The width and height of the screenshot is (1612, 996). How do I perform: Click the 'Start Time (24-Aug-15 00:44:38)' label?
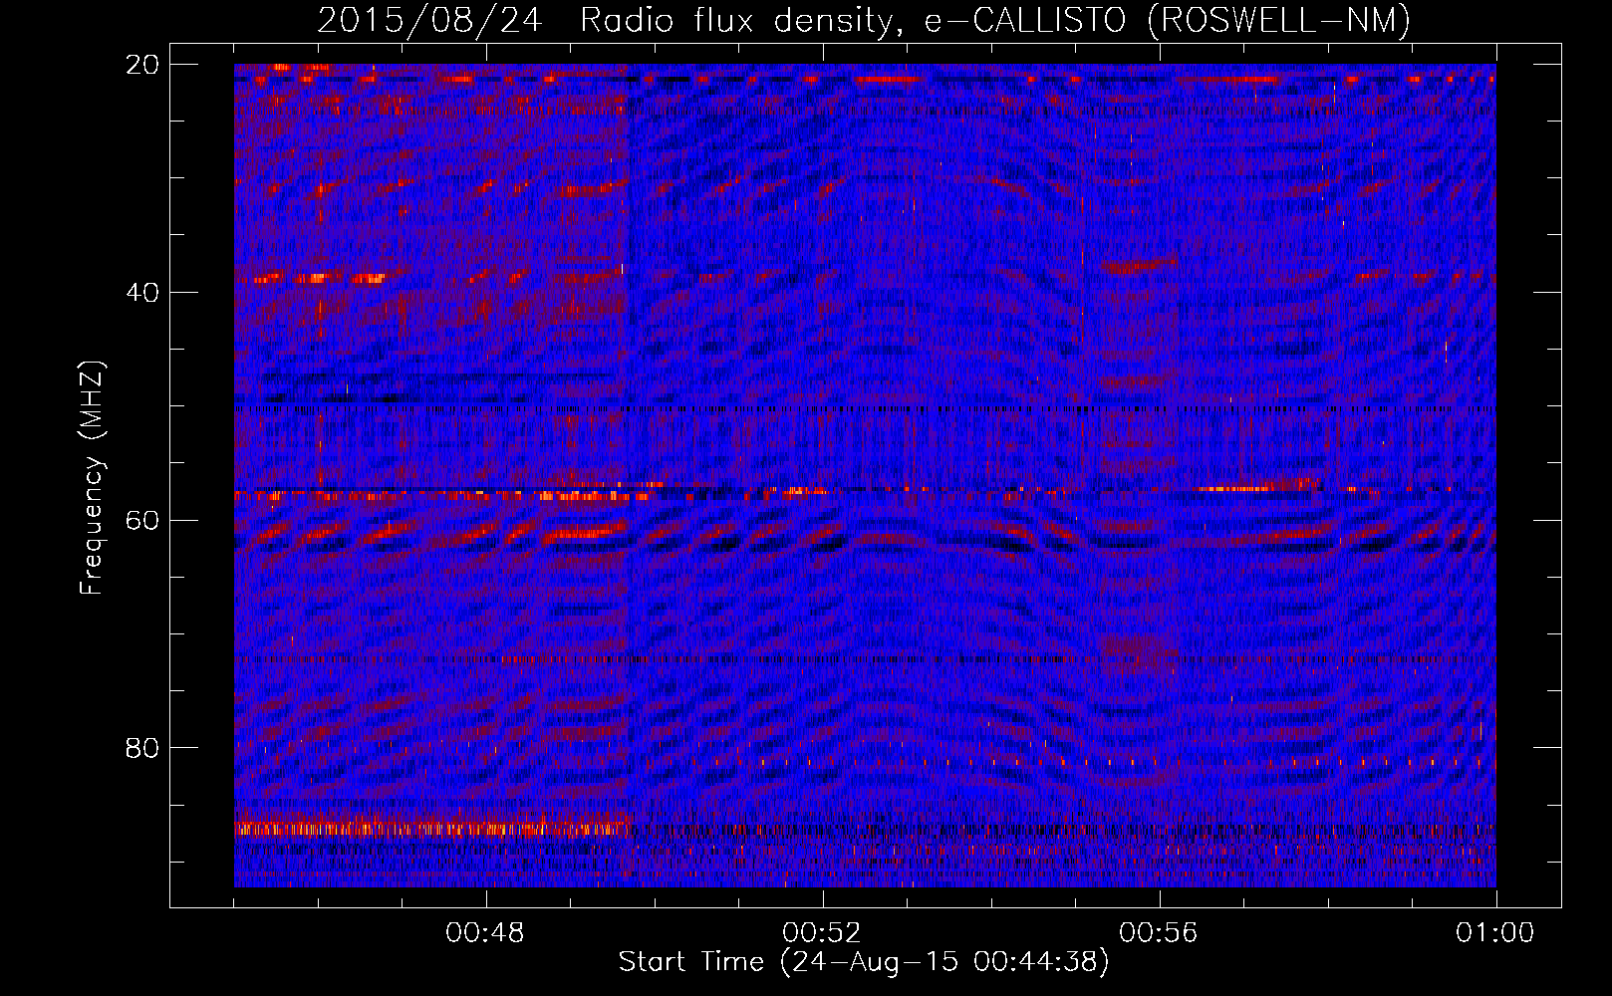pos(864,962)
